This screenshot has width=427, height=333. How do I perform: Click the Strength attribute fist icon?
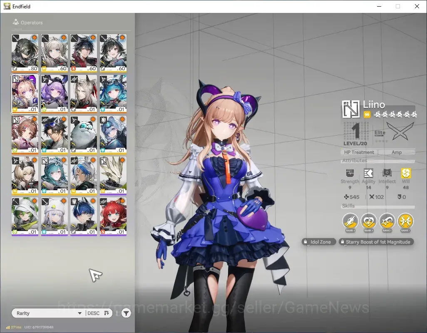click(350, 173)
